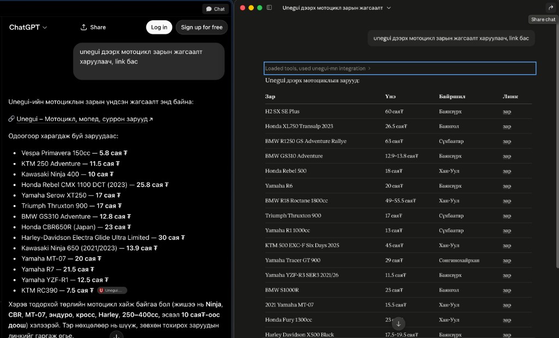Click user message bubble in right window
This screenshot has height=338, width=559.
(451, 39)
